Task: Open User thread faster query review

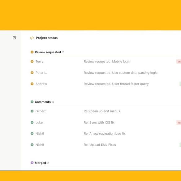Action: pyautogui.click(x=116, y=84)
